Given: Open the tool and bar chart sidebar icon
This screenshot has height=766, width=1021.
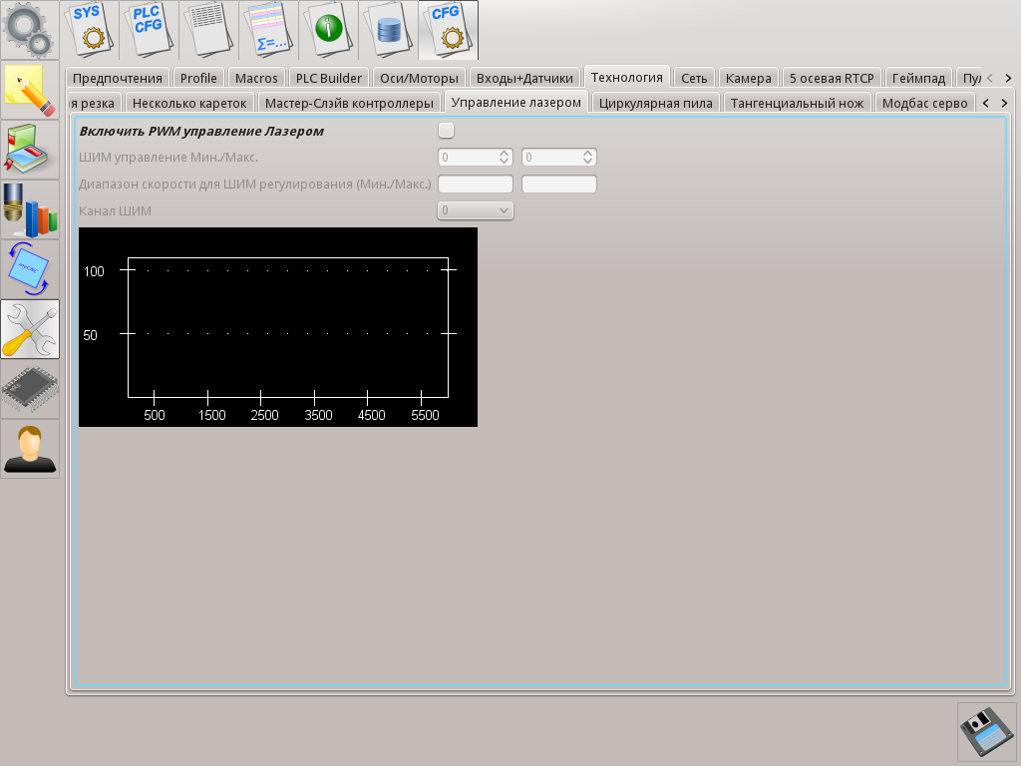Looking at the screenshot, I should 30,209.
